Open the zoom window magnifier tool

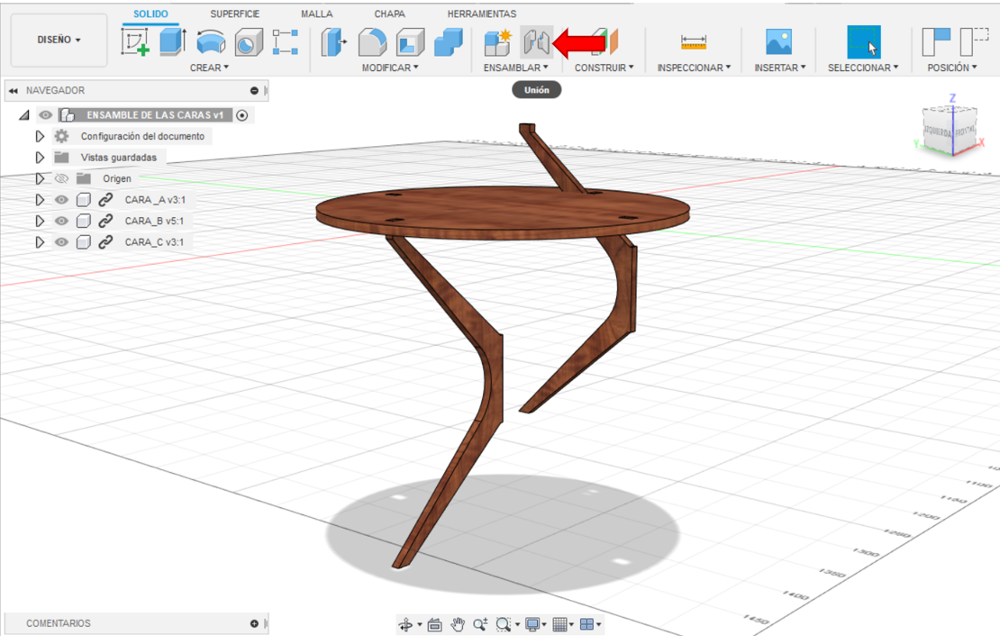(x=504, y=625)
